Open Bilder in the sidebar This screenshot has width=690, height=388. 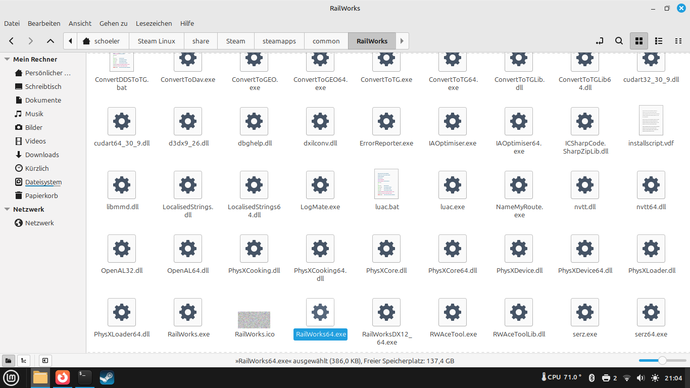(x=43, y=127)
